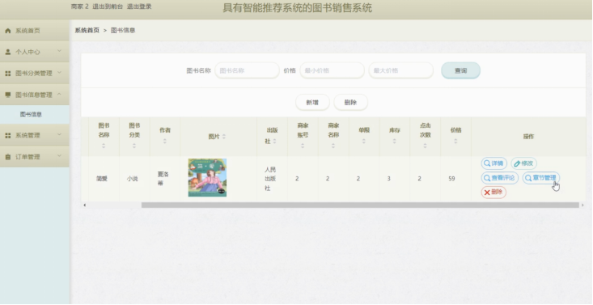Sort table by 单限 column arrows
Image resolution: width=593 pixels, height=305 pixels.
(x=364, y=141)
